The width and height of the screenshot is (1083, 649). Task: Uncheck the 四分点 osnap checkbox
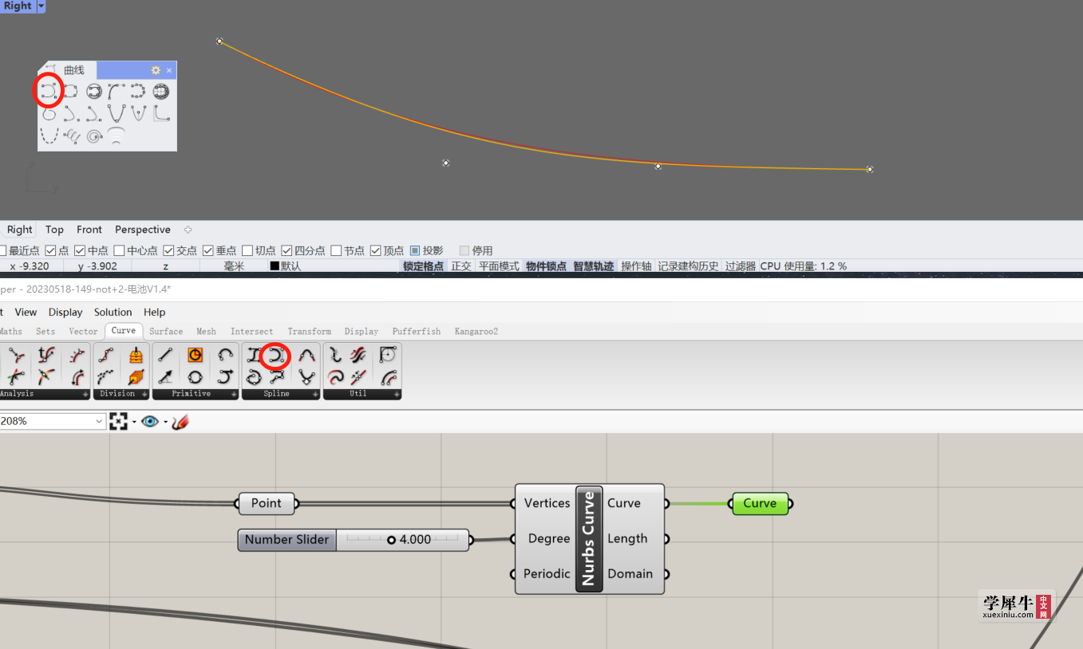coord(287,250)
